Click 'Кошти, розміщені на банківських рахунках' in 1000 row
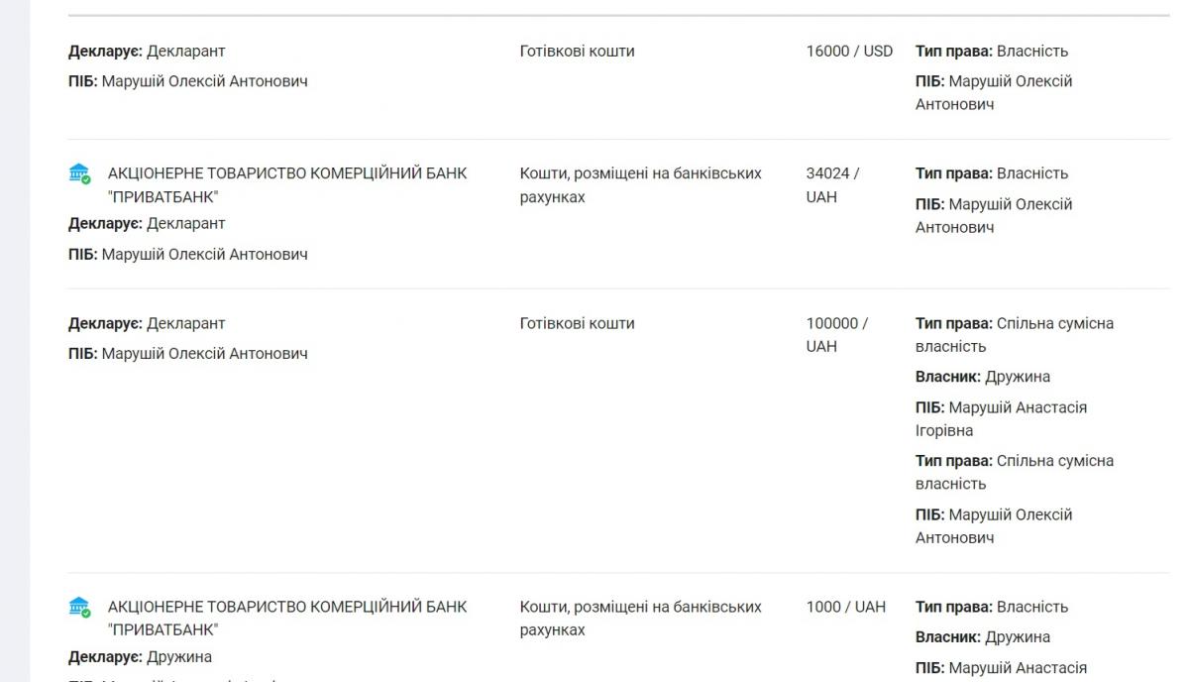The image size is (1189, 682). 640,618
